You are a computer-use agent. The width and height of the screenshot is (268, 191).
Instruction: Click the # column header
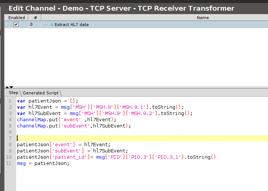[35, 18]
